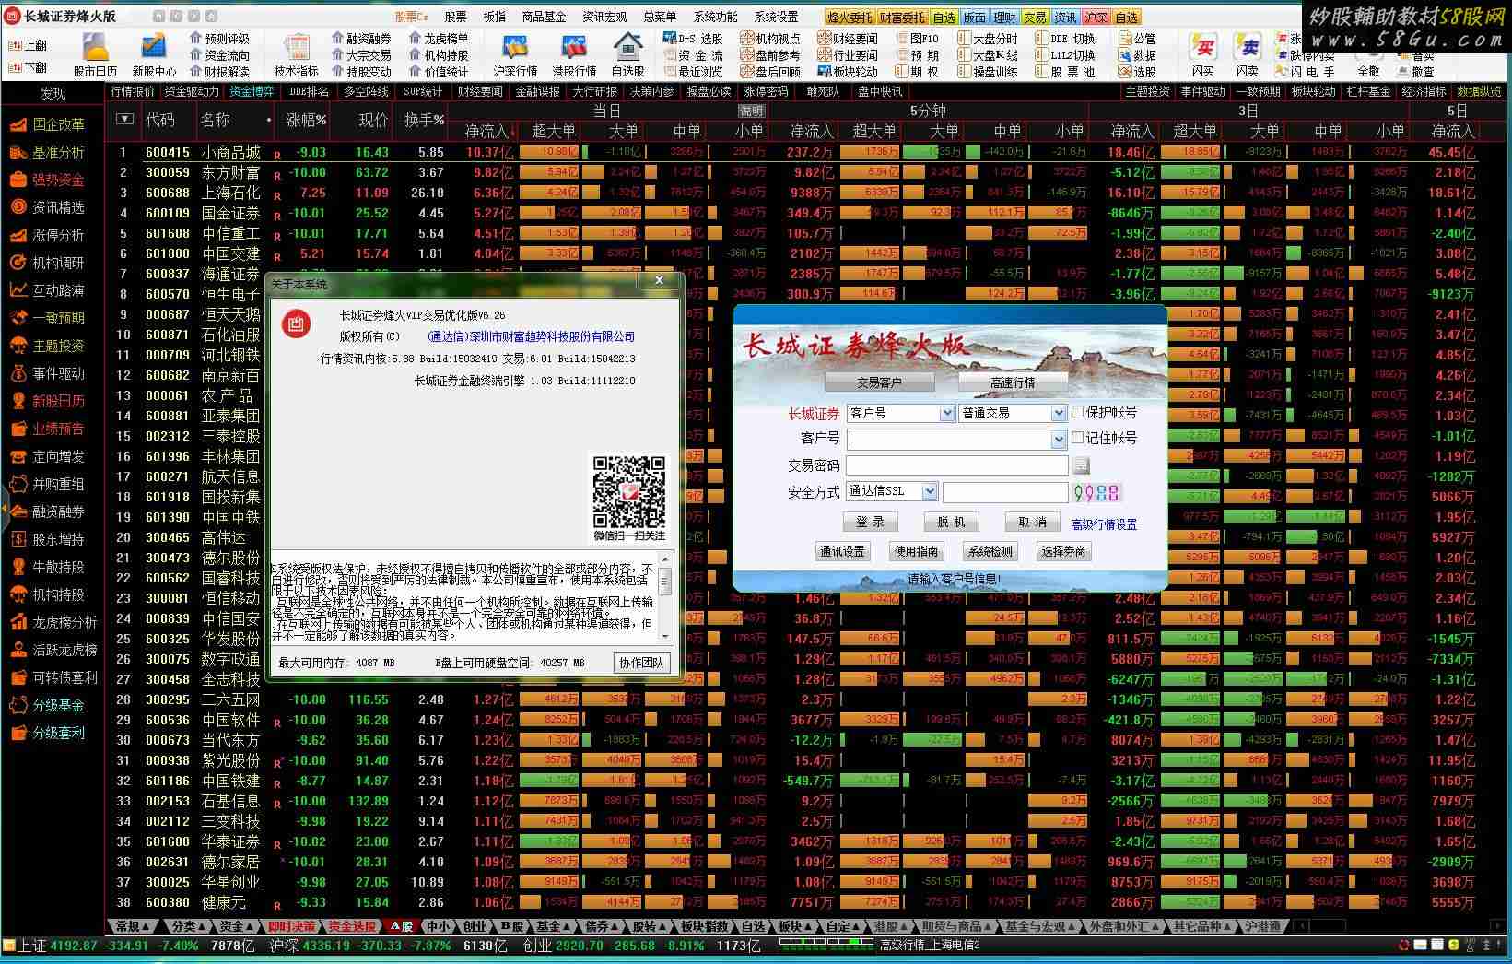Click the 通达信 company link in About dialog
1512x964 pixels.
coord(531,336)
